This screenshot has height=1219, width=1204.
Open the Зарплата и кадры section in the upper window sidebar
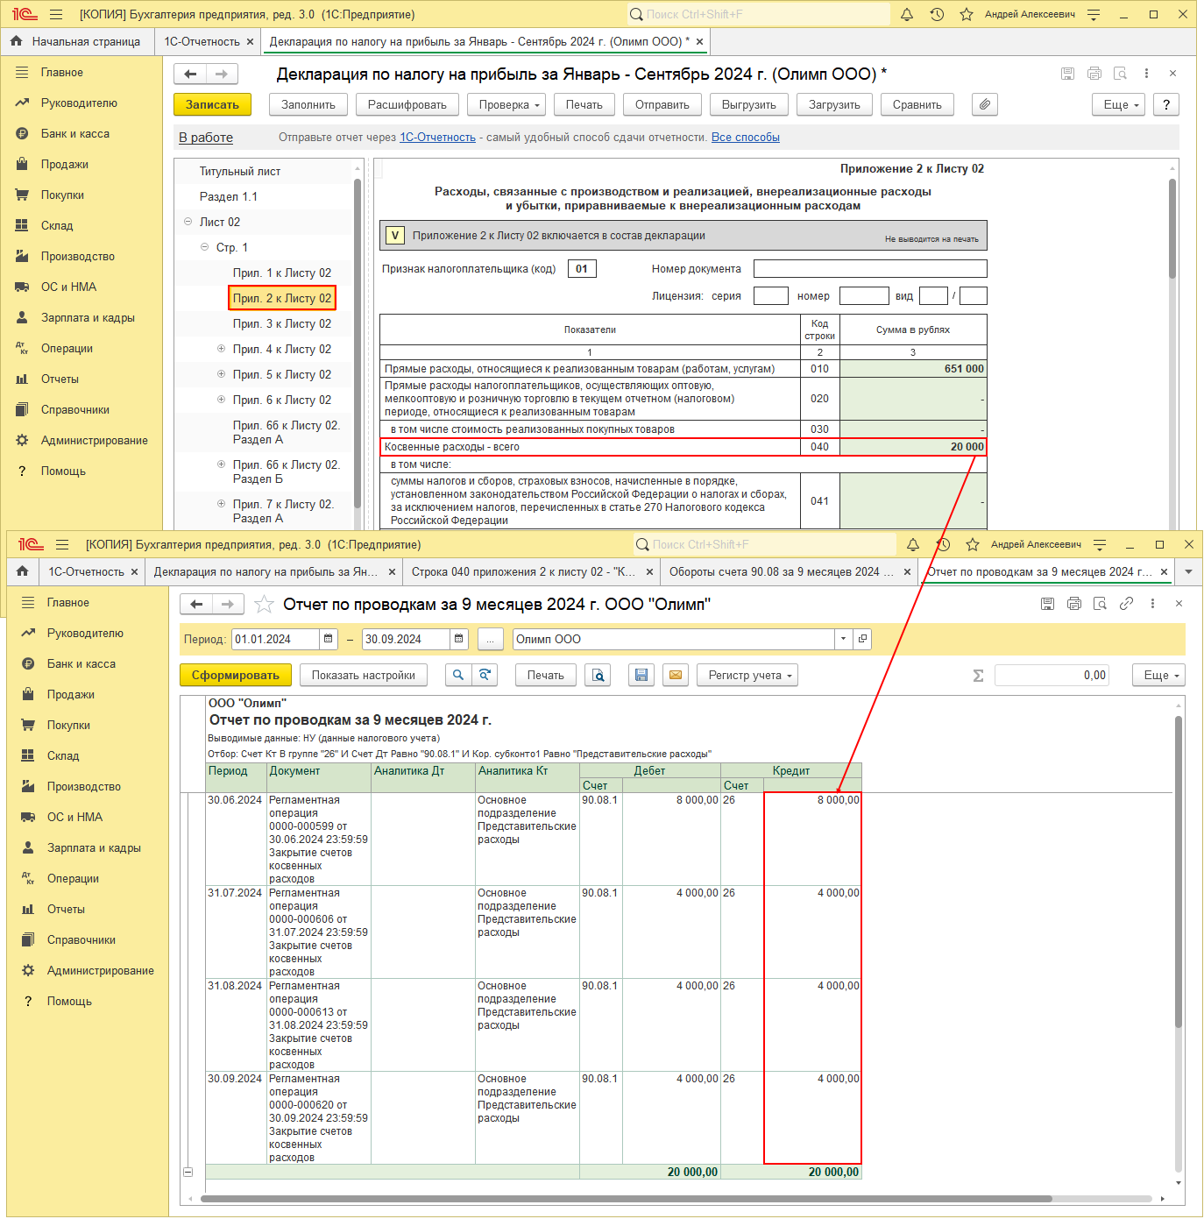88,317
